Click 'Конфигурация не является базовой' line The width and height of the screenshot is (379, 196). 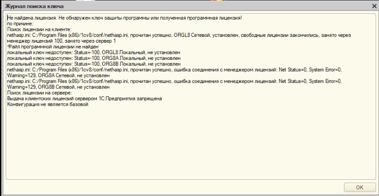pyautogui.click(x=47, y=104)
